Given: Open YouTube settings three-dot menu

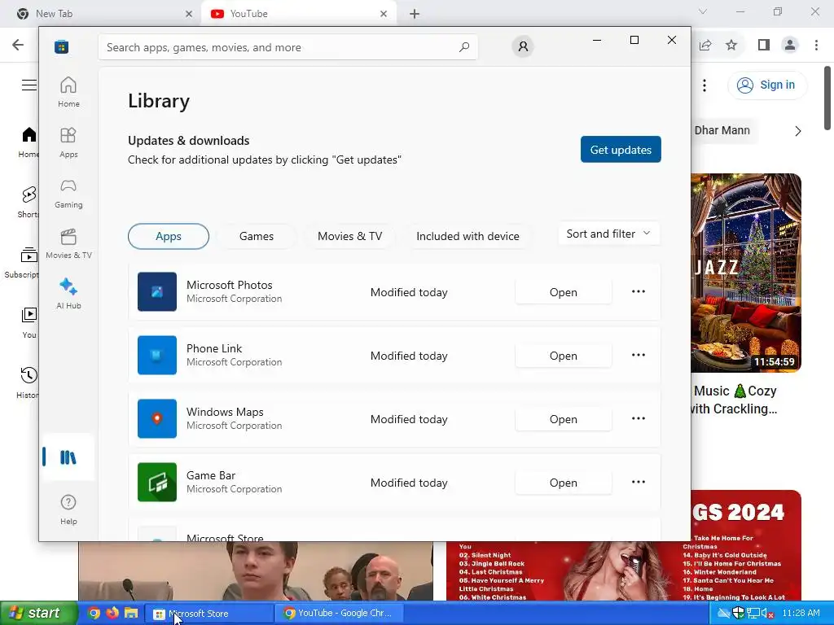Looking at the screenshot, I should click(x=705, y=85).
